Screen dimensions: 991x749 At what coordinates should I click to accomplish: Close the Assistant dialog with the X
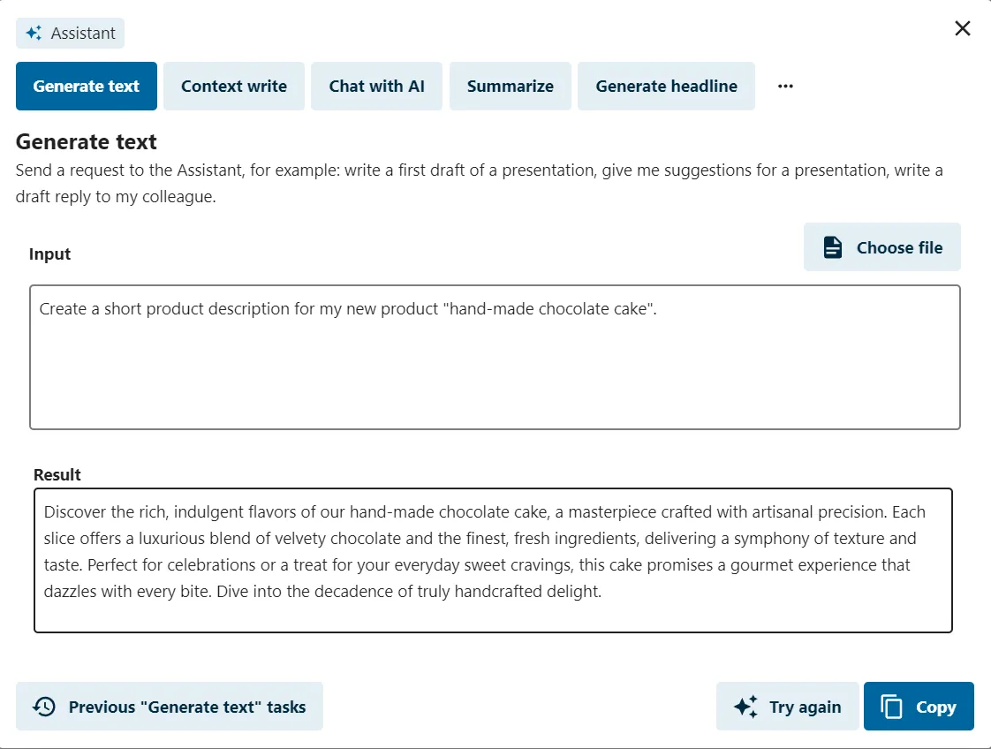point(962,28)
